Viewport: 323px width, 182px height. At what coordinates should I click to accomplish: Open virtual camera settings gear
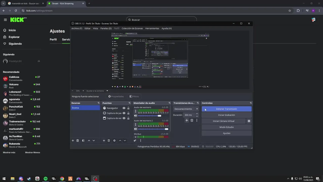click(x=249, y=121)
